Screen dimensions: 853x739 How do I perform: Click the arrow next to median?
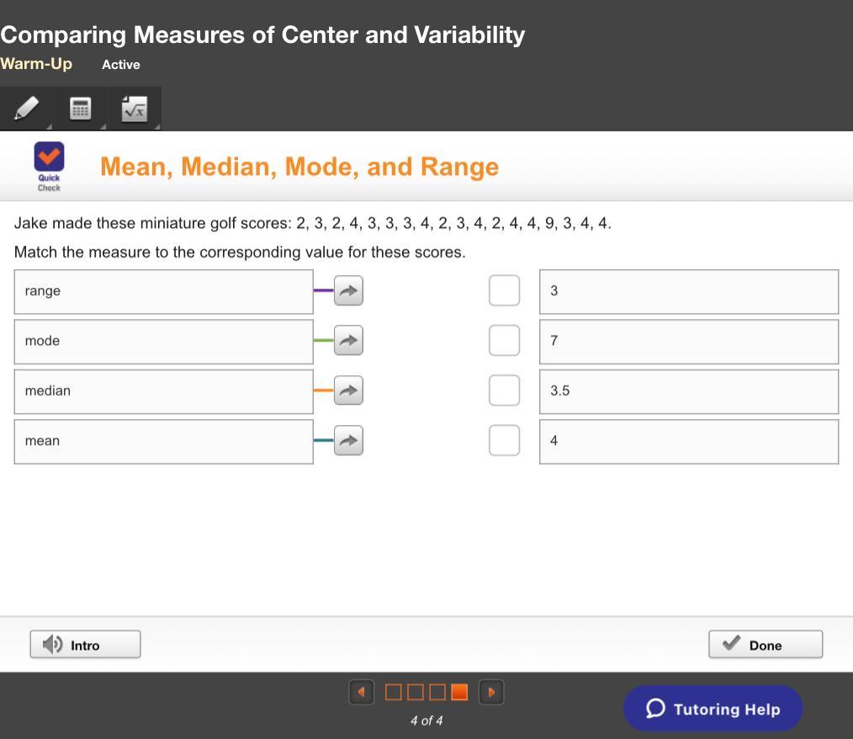(348, 391)
